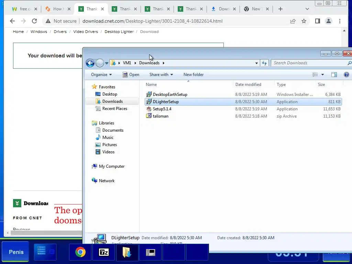Click the Start button on the taskbar
The width and height of the screenshot is (352, 264).
[16, 252]
